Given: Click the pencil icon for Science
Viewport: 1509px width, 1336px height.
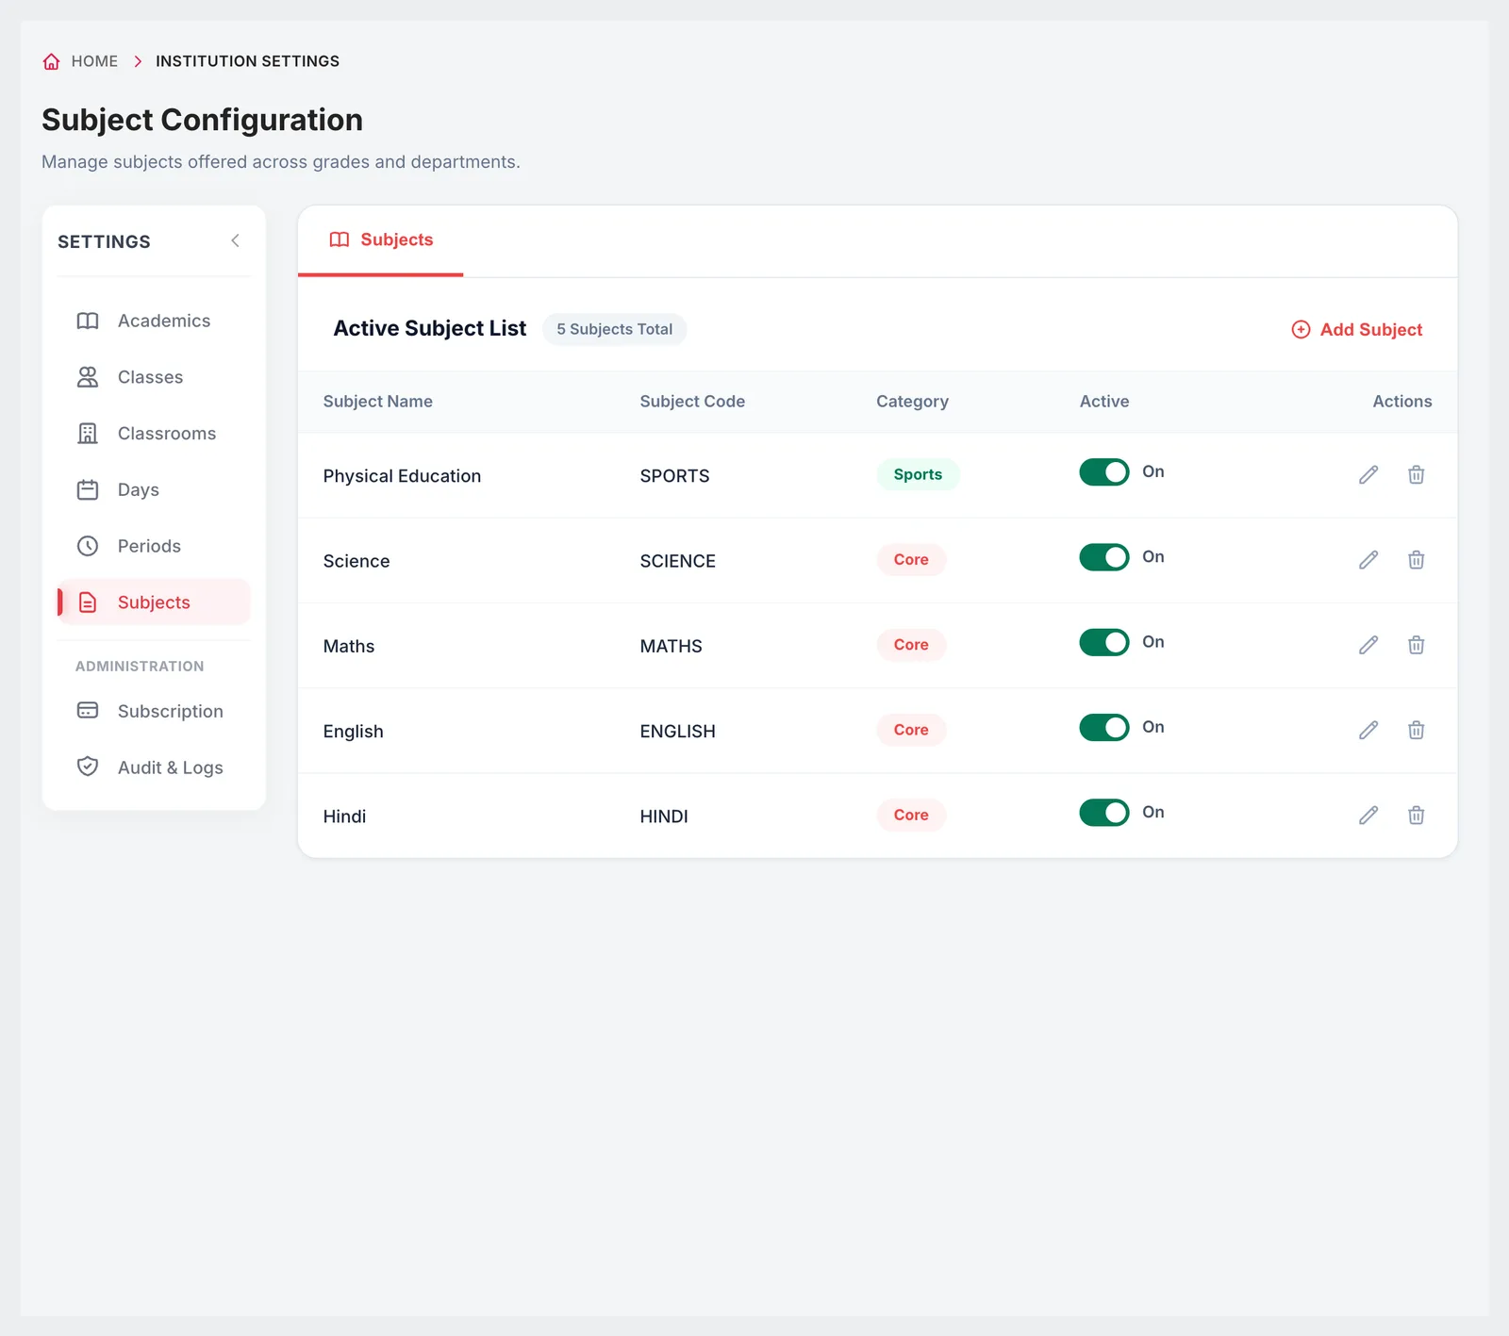Looking at the screenshot, I should click(x=1368, y=560).
